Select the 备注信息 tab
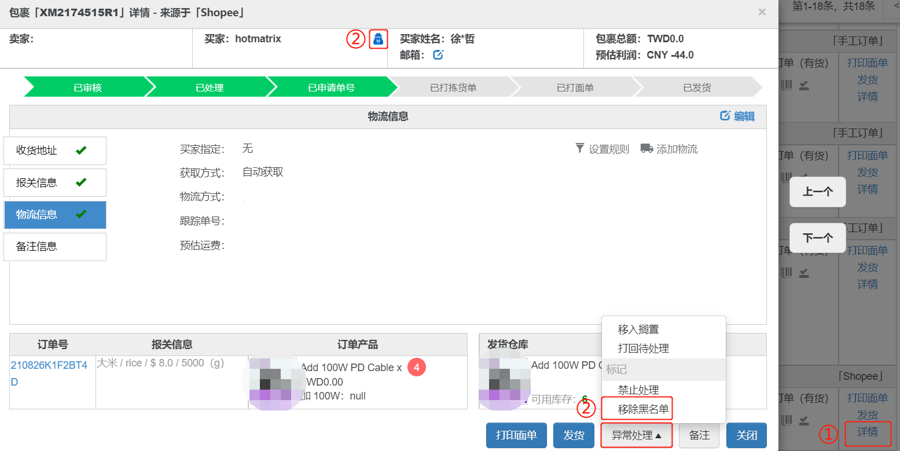 (55, 247)
